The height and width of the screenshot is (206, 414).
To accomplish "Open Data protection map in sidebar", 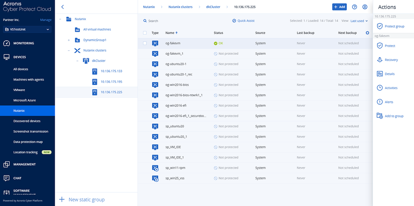I will pos(28,142).
